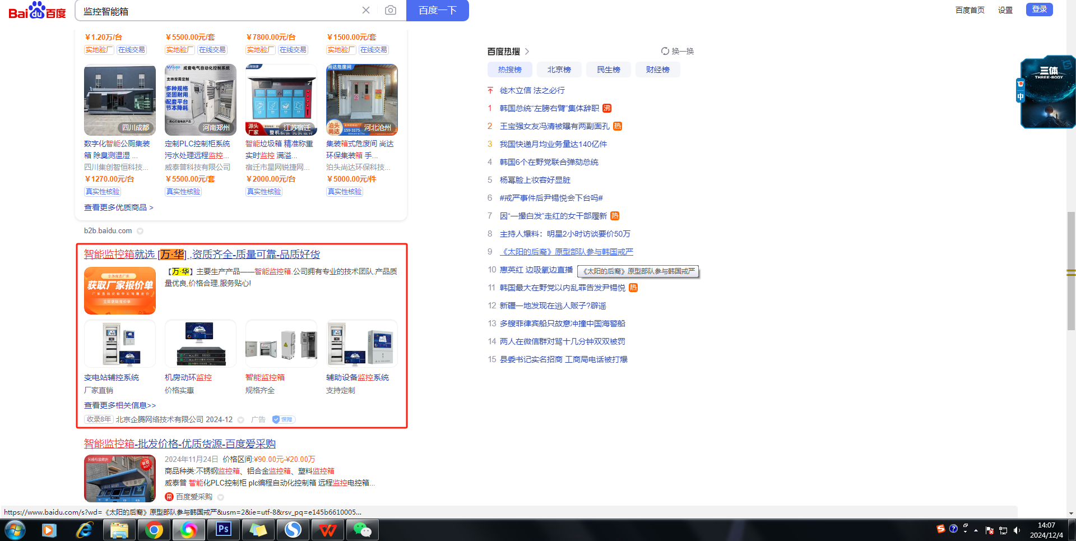1076x541 pixels.
Task: Click the Baidu logo
Action: 37,11
